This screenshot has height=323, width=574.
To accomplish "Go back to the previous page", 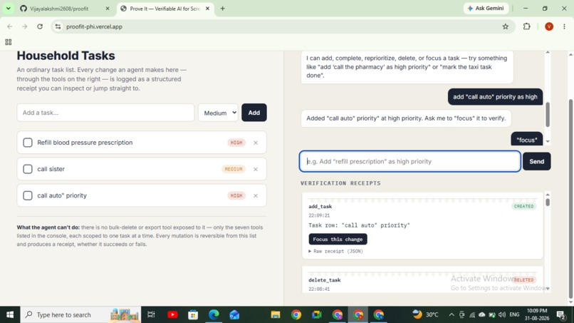I will 10,26.
